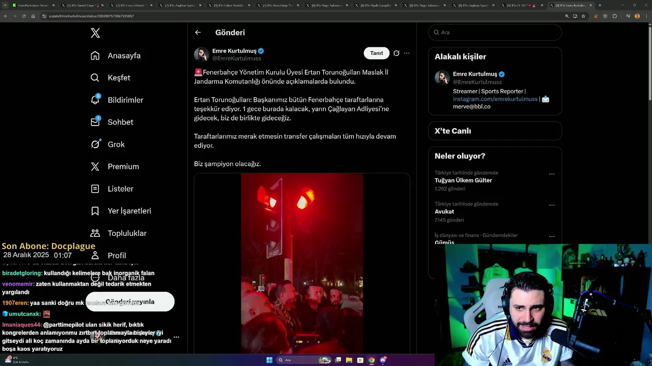
Task: Open Tuğyan Ülkem Gülter trend
Action: pos(463,180)
